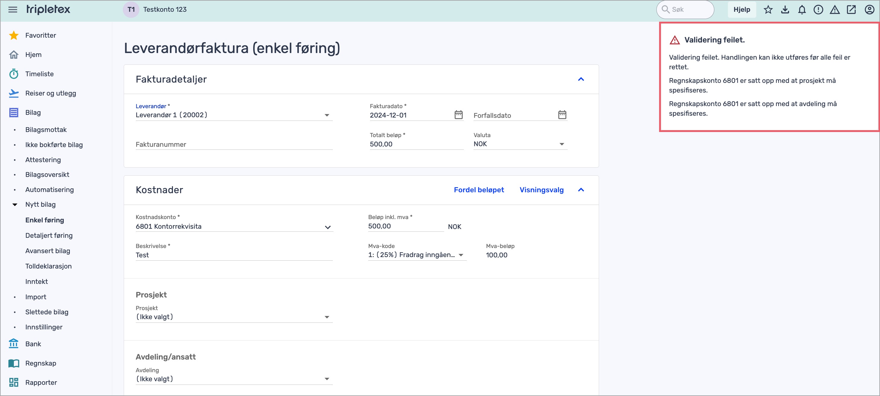
Task: Select Inntekt under Nytt bilag
Action: (37, 281)
